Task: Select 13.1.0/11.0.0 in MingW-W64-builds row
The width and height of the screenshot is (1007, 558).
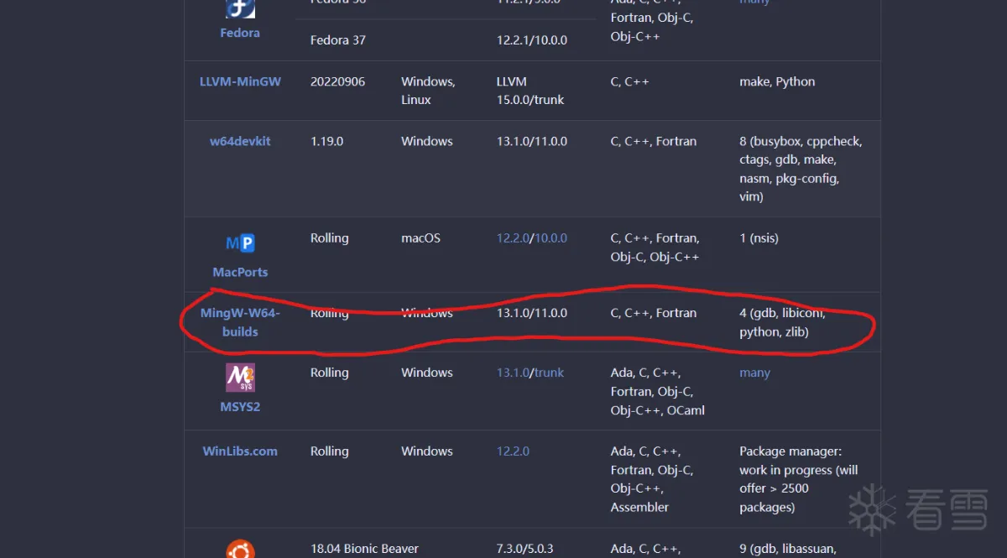Action: click(x=532, y=313)
